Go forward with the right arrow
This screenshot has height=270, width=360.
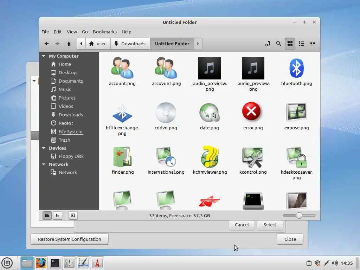point(57,44)
